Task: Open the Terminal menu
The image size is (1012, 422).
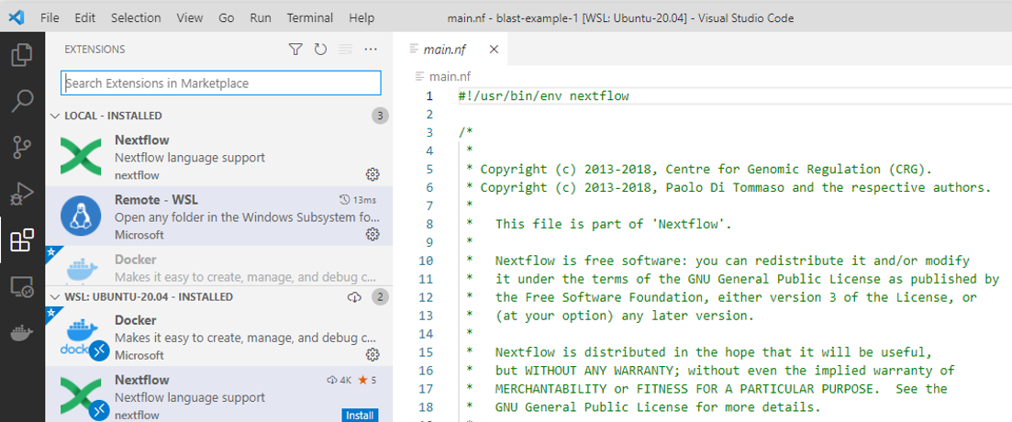Action: coord(310,17)
